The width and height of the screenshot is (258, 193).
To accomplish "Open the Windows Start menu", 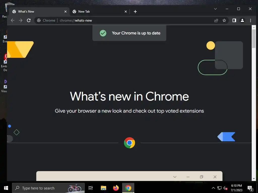I will [x=6, y=188].
